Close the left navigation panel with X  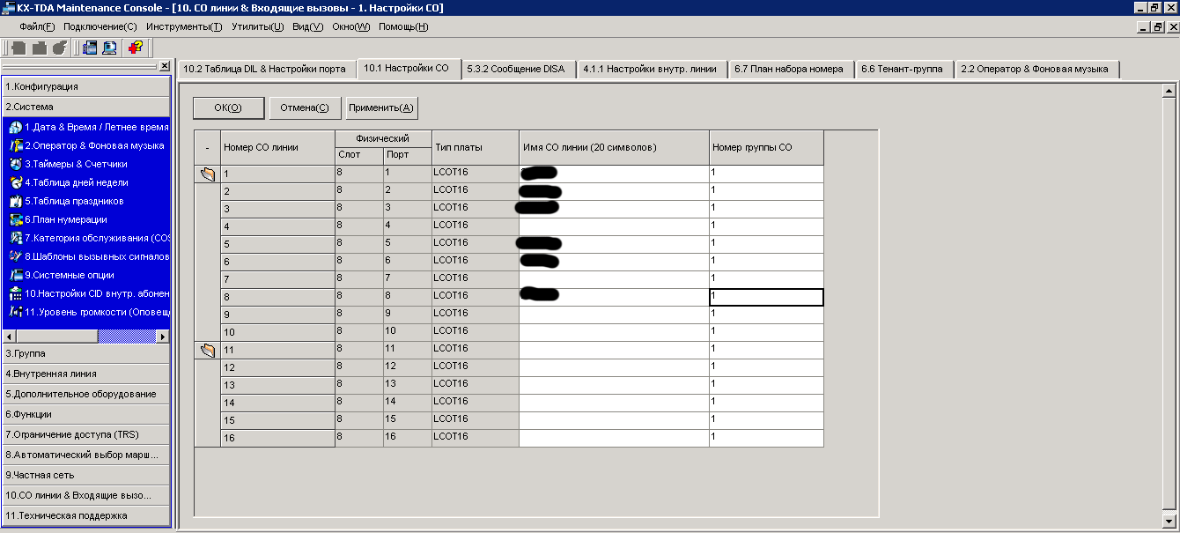(x=165, y=66)
